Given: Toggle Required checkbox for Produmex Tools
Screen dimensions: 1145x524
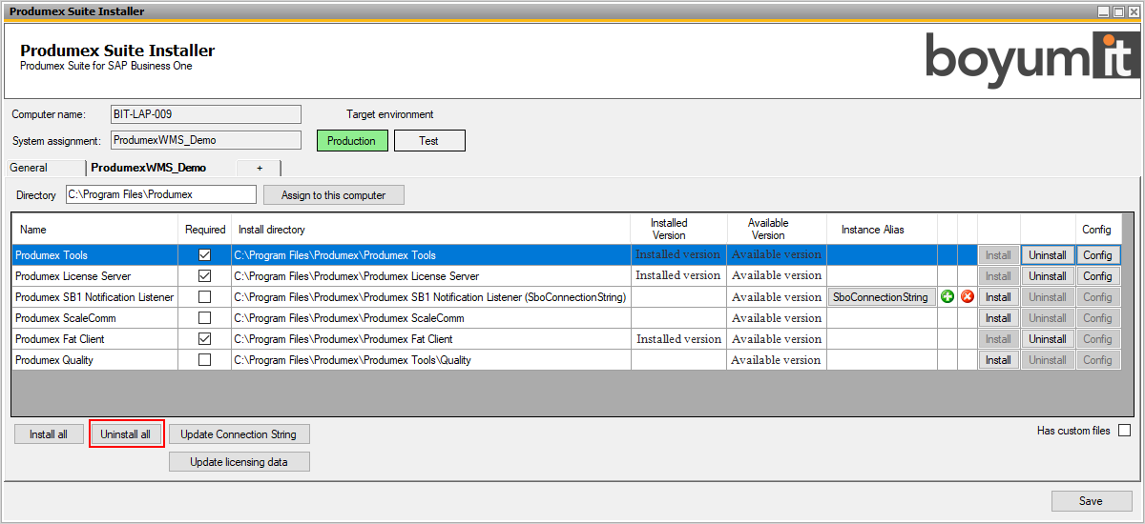Looking at the screenshot, I should point(204,255).
